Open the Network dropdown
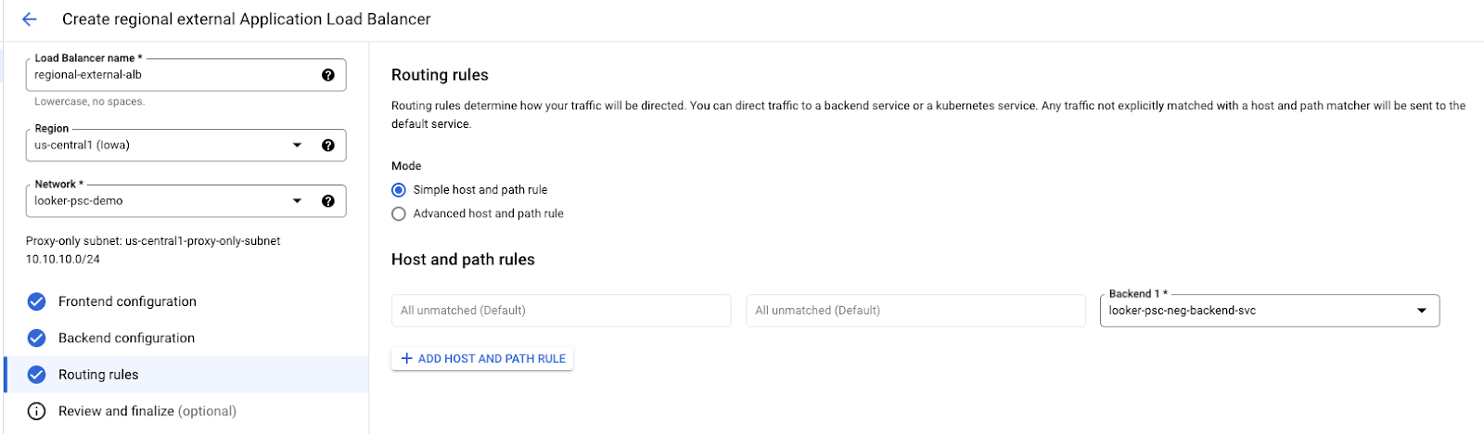 (x=297, y=201)
